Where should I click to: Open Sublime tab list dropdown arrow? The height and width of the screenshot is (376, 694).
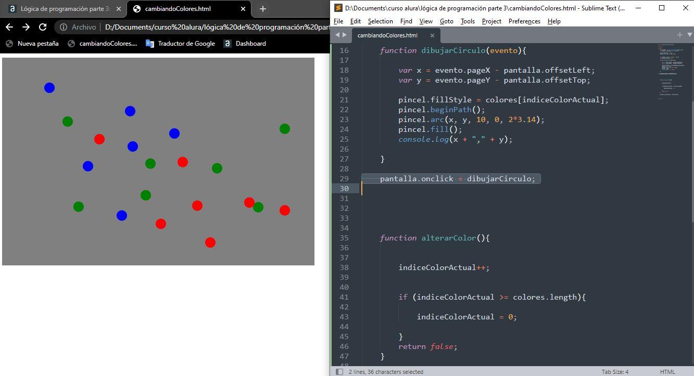[x=690, y=35]
